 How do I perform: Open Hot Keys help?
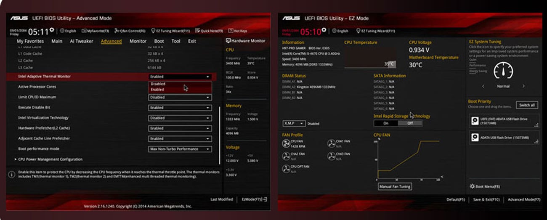click(x=238, y=31)
